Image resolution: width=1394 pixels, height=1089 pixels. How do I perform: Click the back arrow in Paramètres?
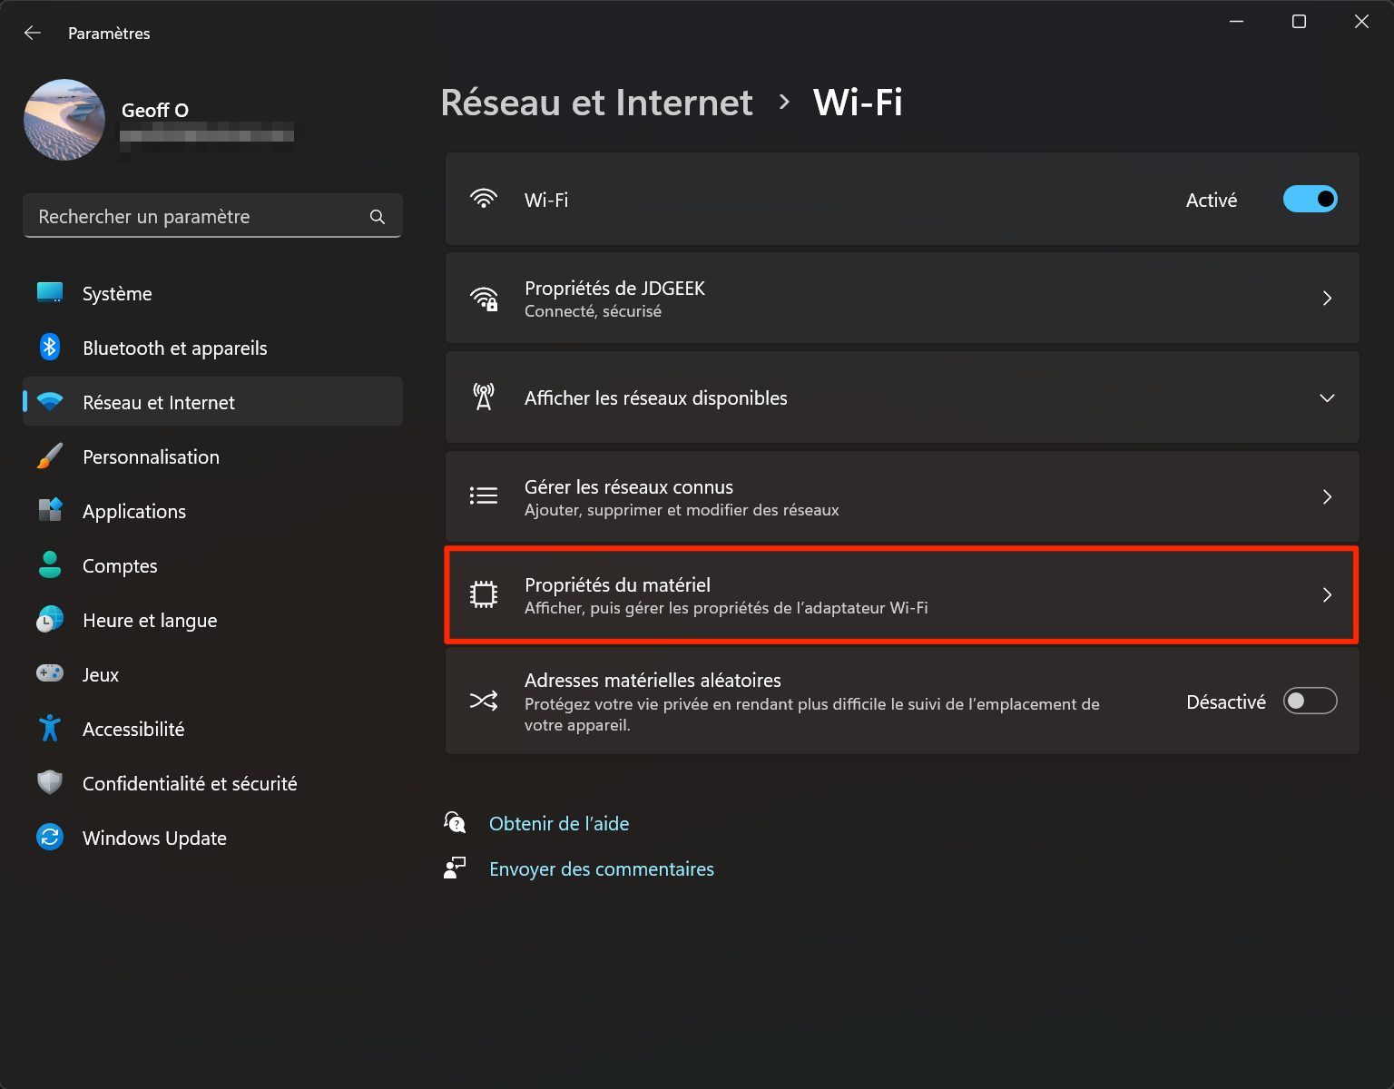tap(33, 33)
